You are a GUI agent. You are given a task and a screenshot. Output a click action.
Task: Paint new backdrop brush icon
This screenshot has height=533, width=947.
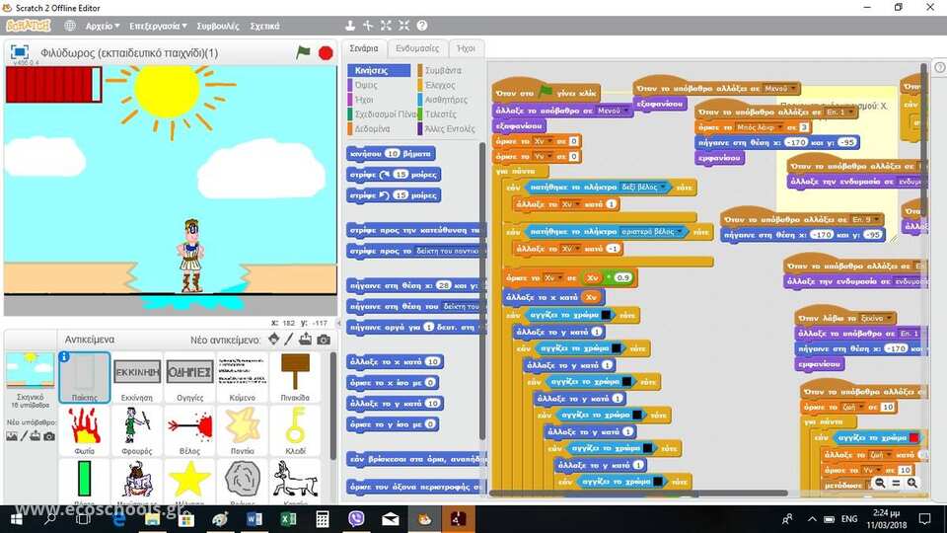24,436
